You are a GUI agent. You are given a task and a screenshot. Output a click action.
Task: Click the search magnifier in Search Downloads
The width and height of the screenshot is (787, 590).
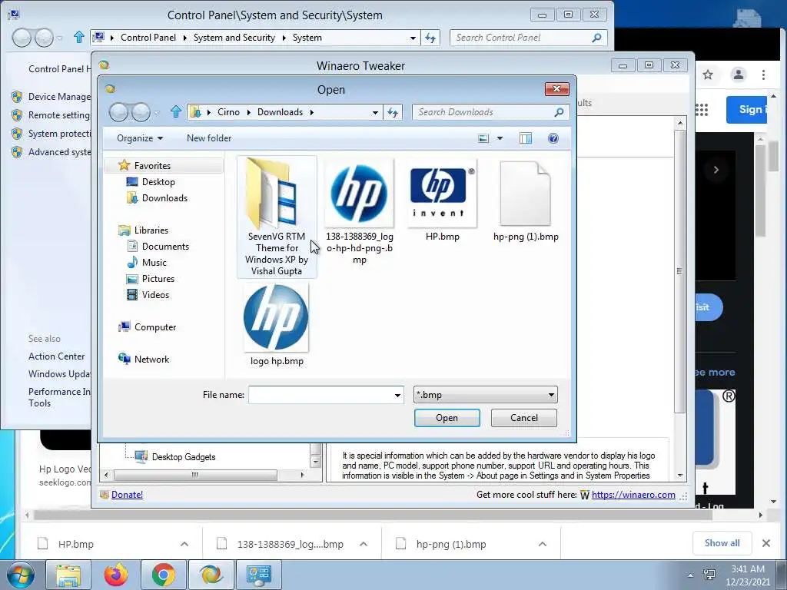559,112
